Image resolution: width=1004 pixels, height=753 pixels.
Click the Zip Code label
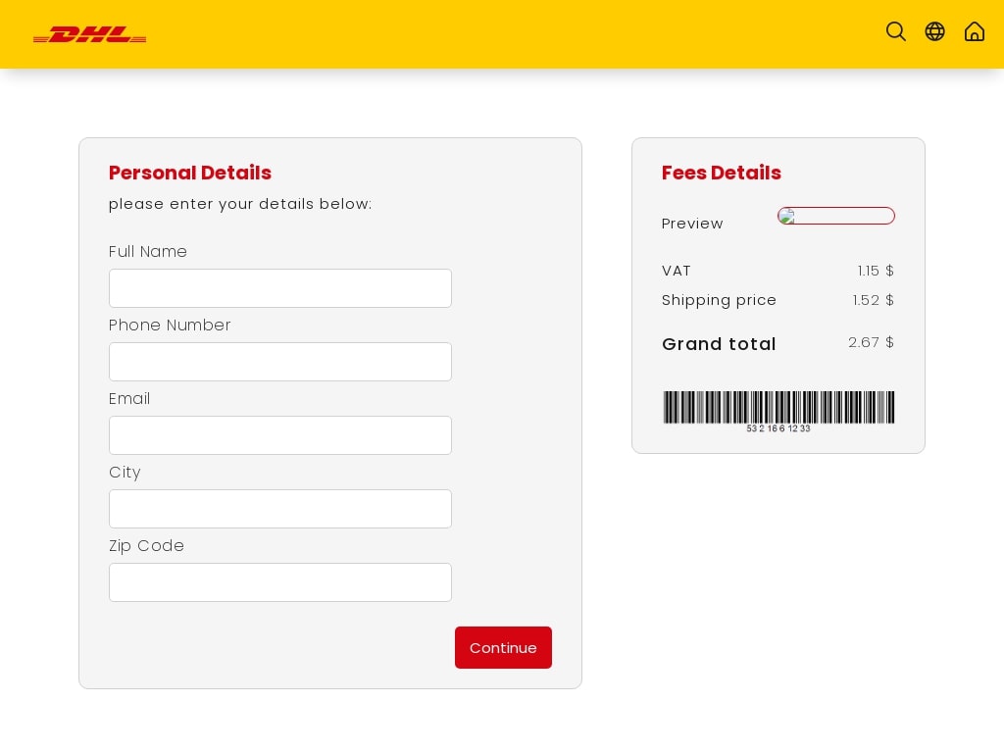(146, 546)
